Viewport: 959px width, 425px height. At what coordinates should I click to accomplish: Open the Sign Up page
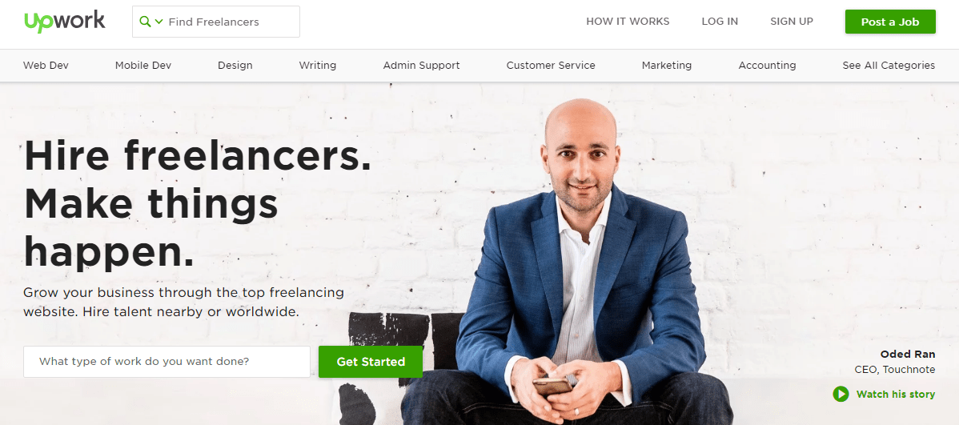[792, 22]
